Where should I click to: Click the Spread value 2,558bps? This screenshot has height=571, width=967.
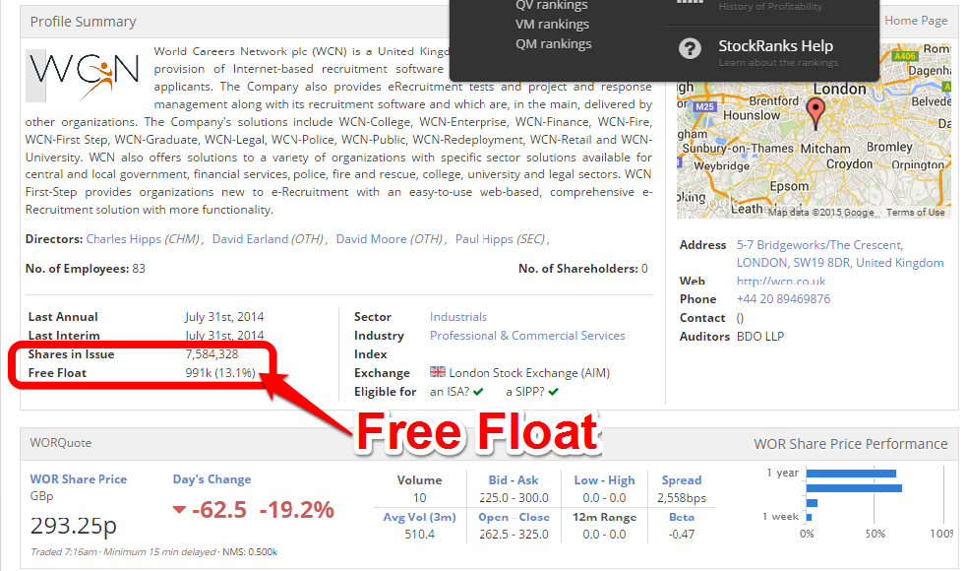pos(682,497)
